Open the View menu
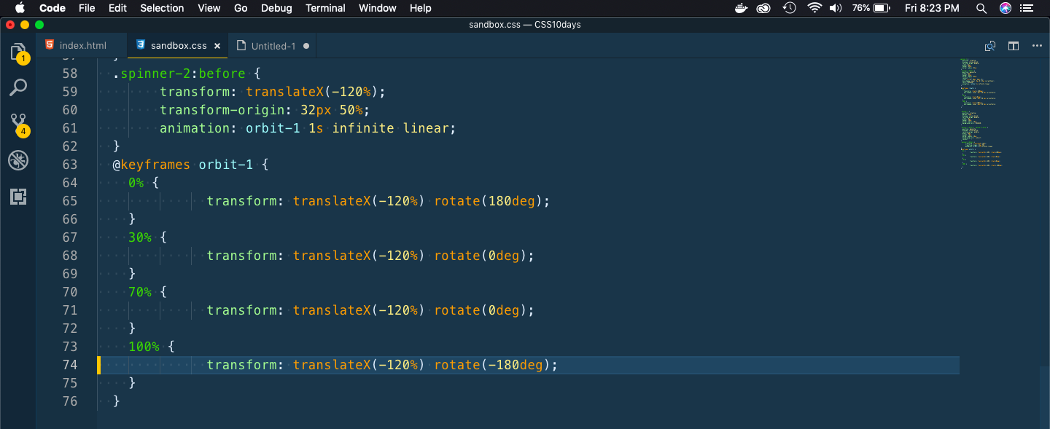Image resolution: width=1050 pixels, height=429 pixels. point(209,8)
